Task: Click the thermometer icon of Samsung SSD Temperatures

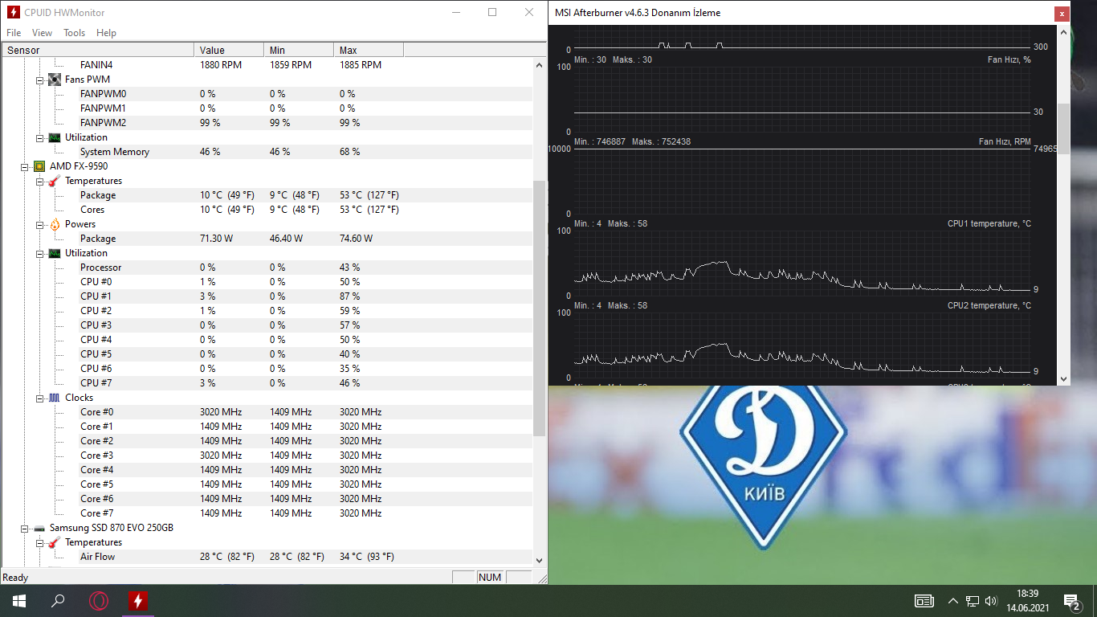Action: pyautogui.click(x=55, y=542)
